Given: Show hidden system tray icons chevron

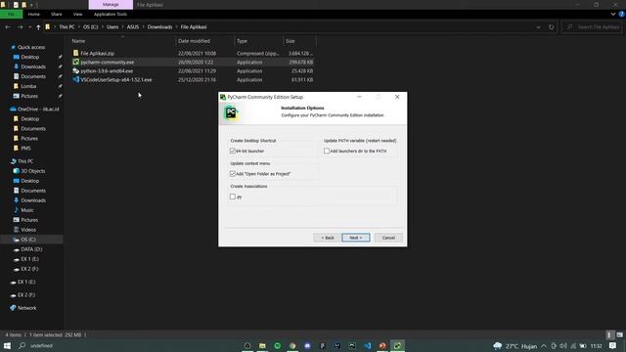Looking at the screenshot, I should coord(544,346).
